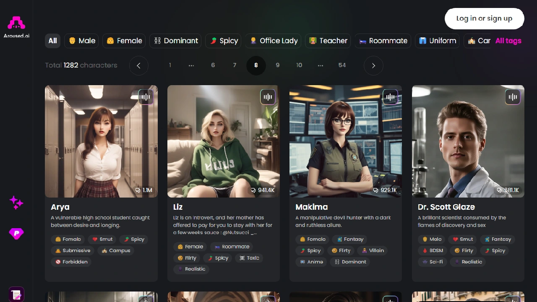Filter characters by Male tag
Image resolution: width=537 pixels, height=302 pixels.
tap(82, 41)
